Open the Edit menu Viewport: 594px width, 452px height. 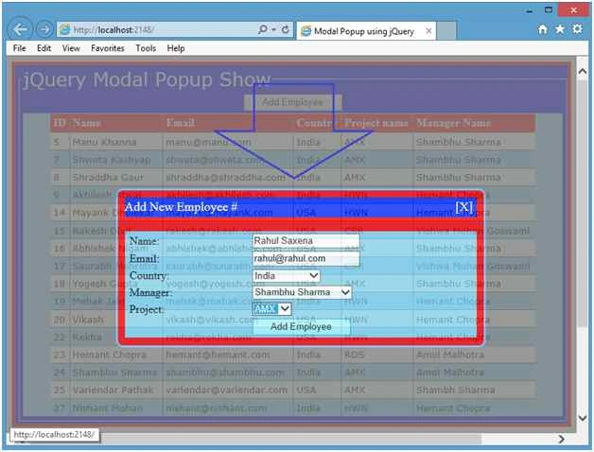click(x=44, y=48)
